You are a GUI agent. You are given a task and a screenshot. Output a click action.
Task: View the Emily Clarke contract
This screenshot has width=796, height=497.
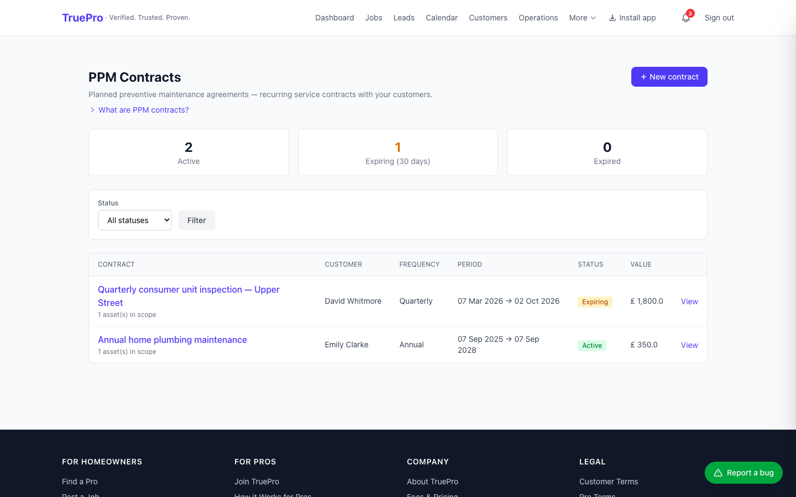689,345
